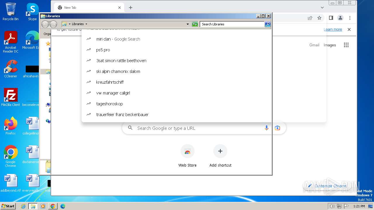Open the Web Store shortcut
Screen dimensions: 374x210
coord(188,156)
